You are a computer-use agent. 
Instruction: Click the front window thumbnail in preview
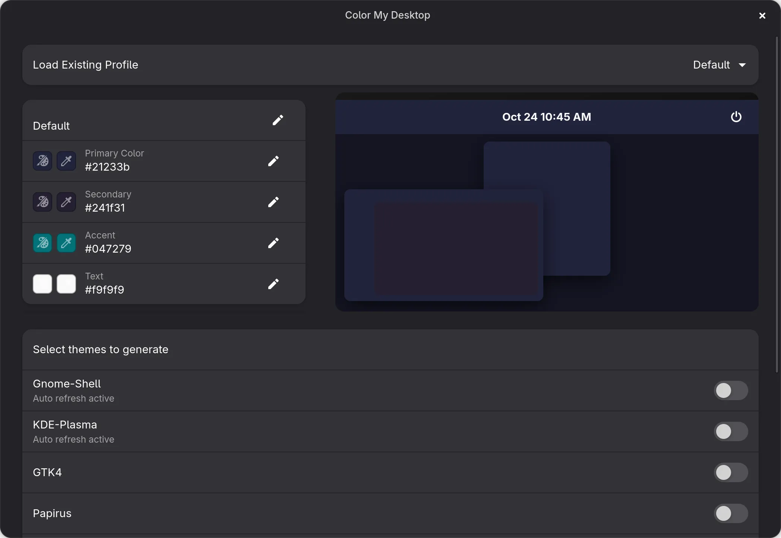[443, 245]
